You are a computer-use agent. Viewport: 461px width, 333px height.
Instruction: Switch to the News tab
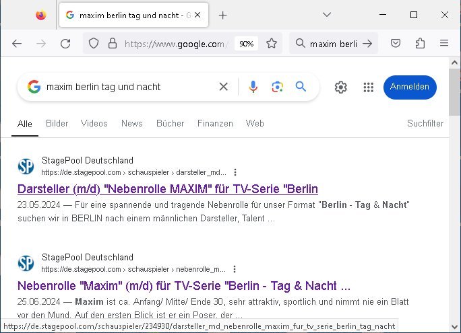coord(132,124)
